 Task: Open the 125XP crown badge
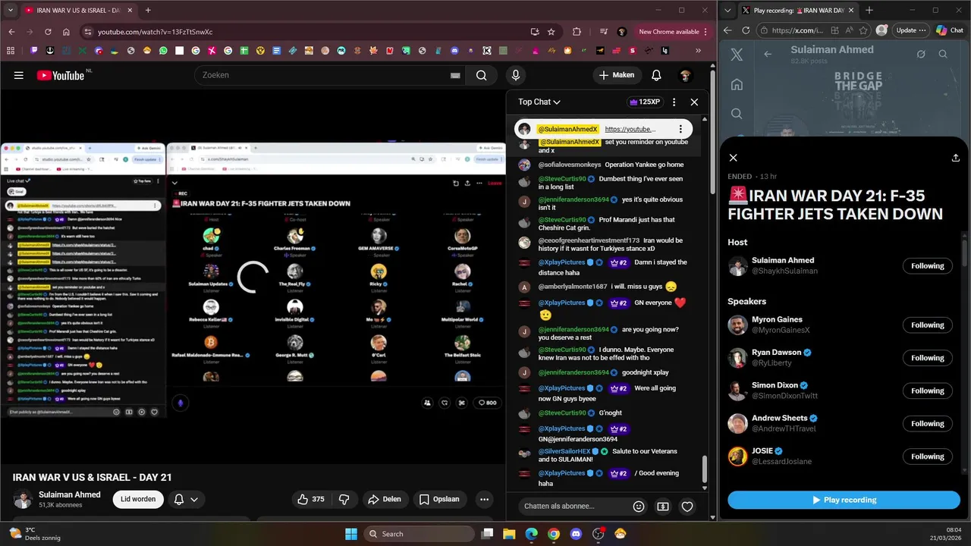tap(645, 102)
